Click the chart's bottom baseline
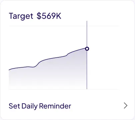This screenshot has width=135, height=120. 64,89
